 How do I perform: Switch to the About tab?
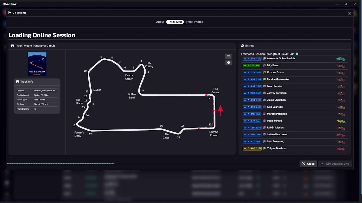(160, 22)
